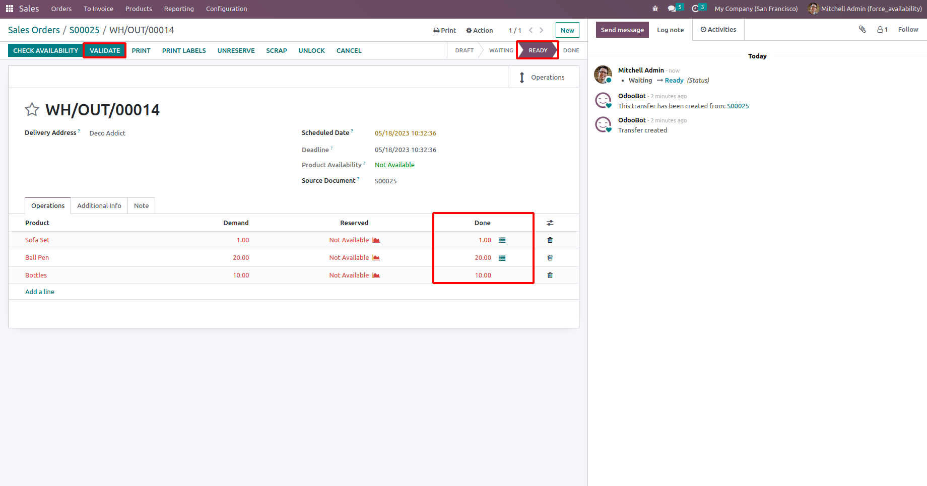The width and height of the screenshot is (927, 486).
Task: Select the Operations tab
Action: coord(48,205)
